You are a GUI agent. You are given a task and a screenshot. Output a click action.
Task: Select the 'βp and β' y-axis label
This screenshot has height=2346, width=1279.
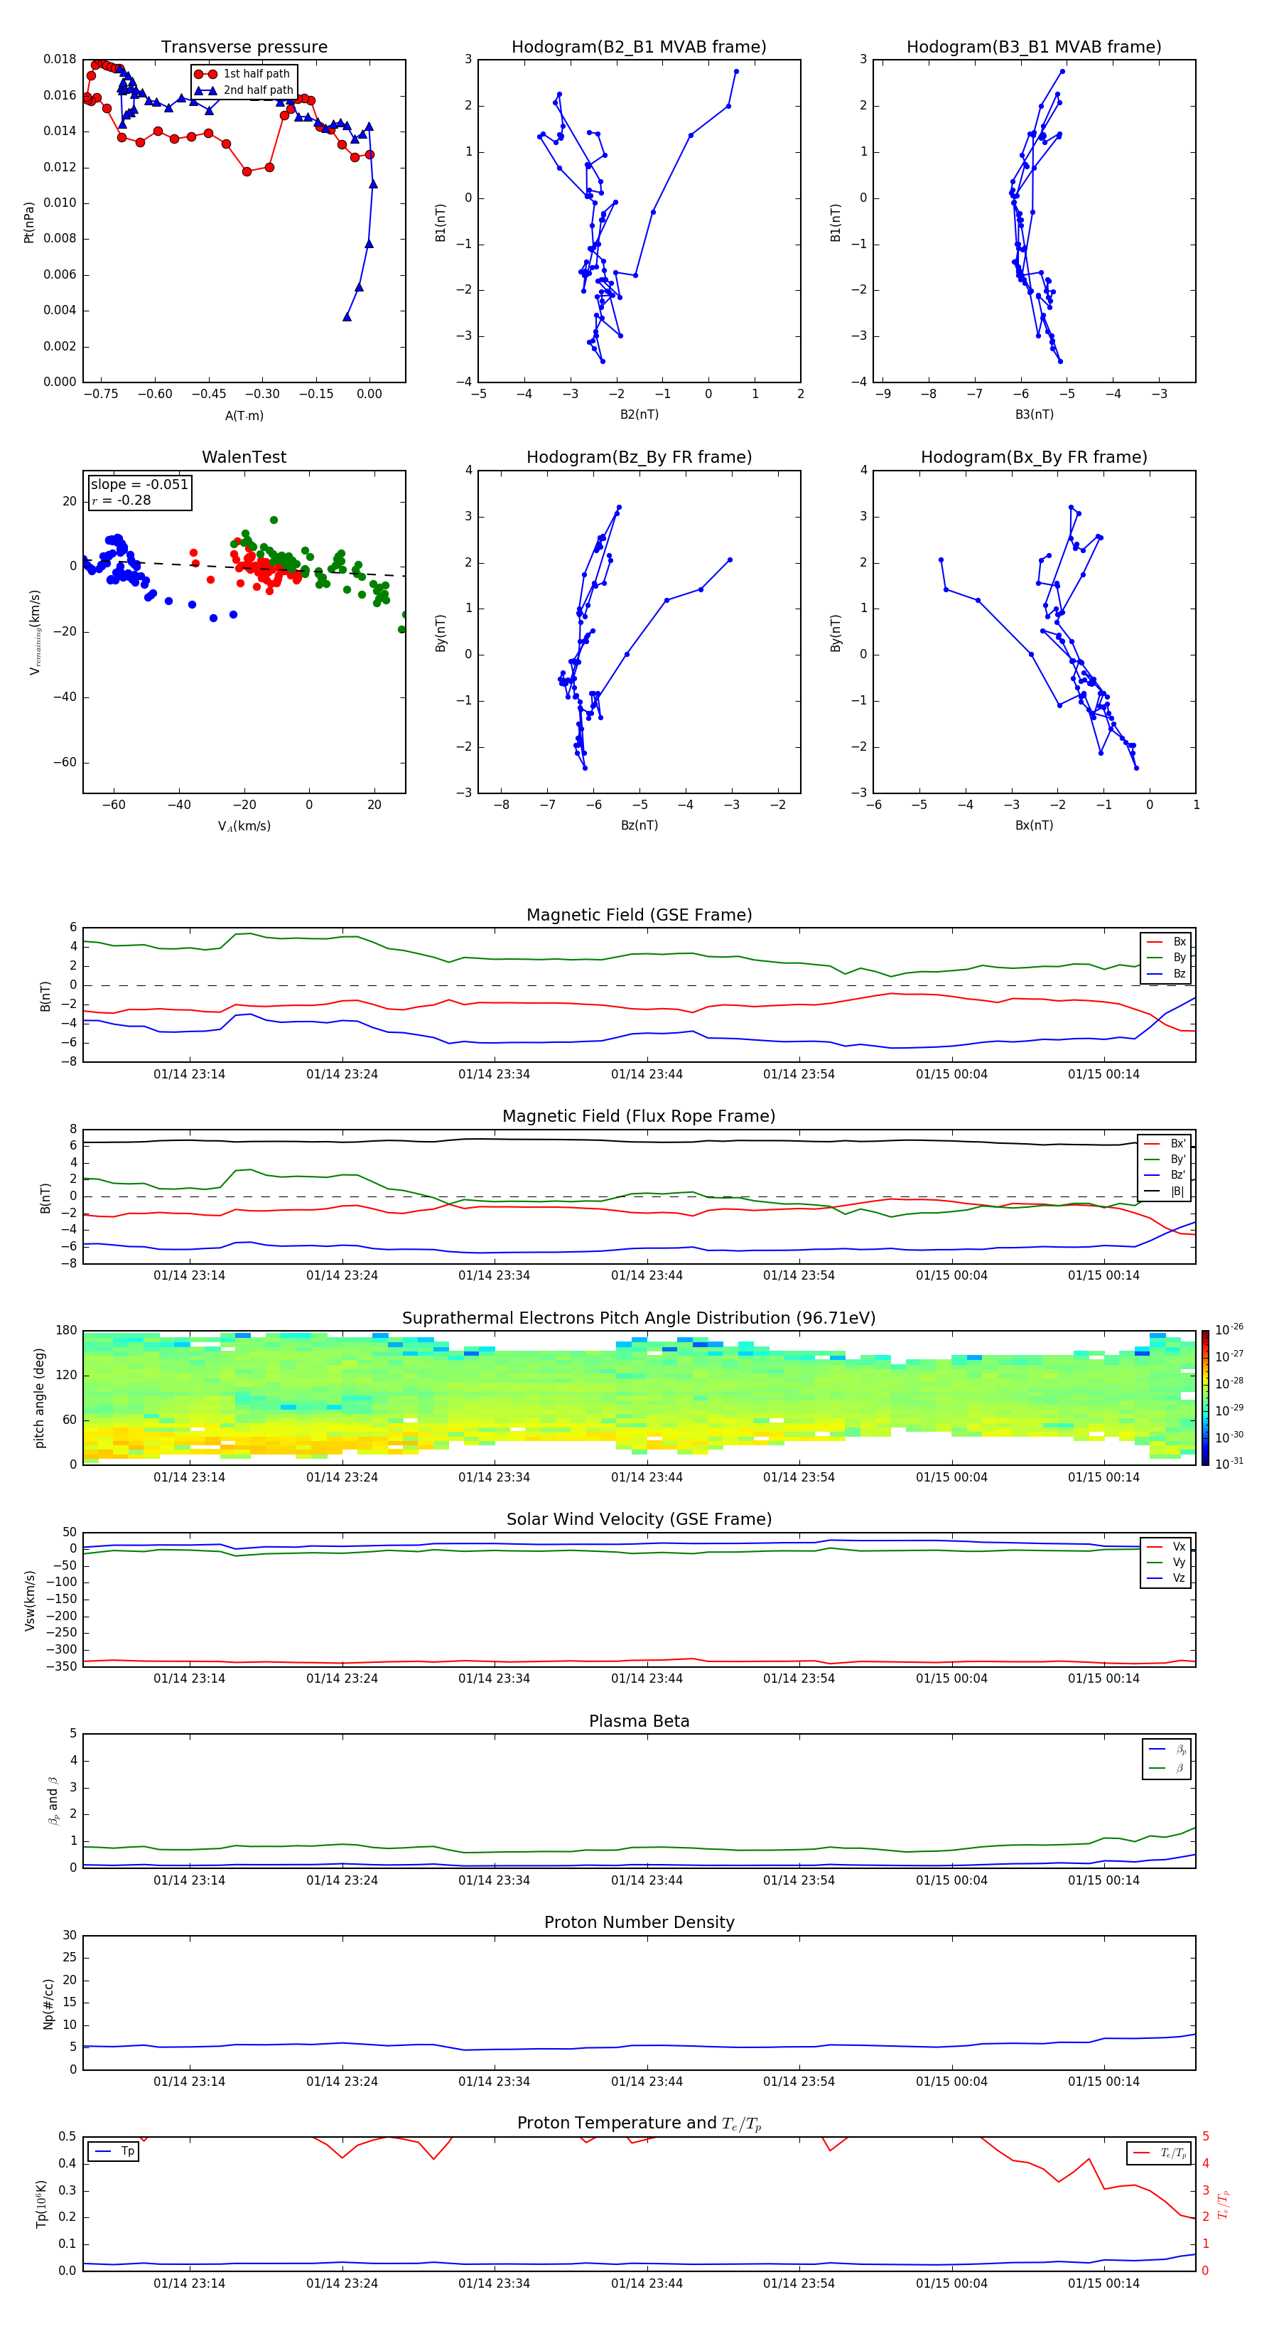[53, 1801]
